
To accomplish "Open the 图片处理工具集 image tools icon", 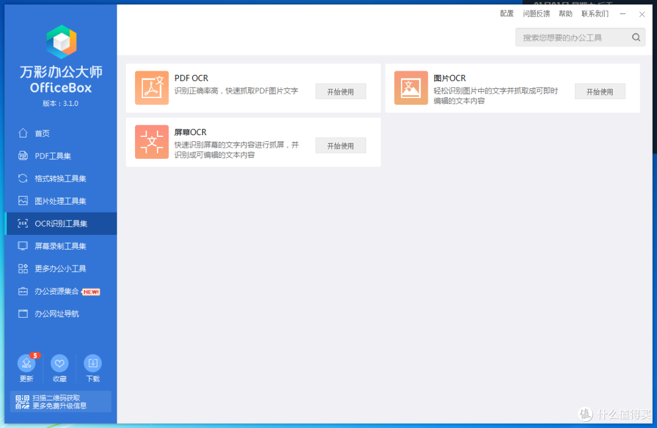I will click(x=23, y=200).
